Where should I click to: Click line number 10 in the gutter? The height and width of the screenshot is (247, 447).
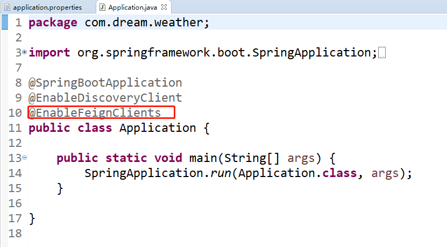(x=15, y=113)
